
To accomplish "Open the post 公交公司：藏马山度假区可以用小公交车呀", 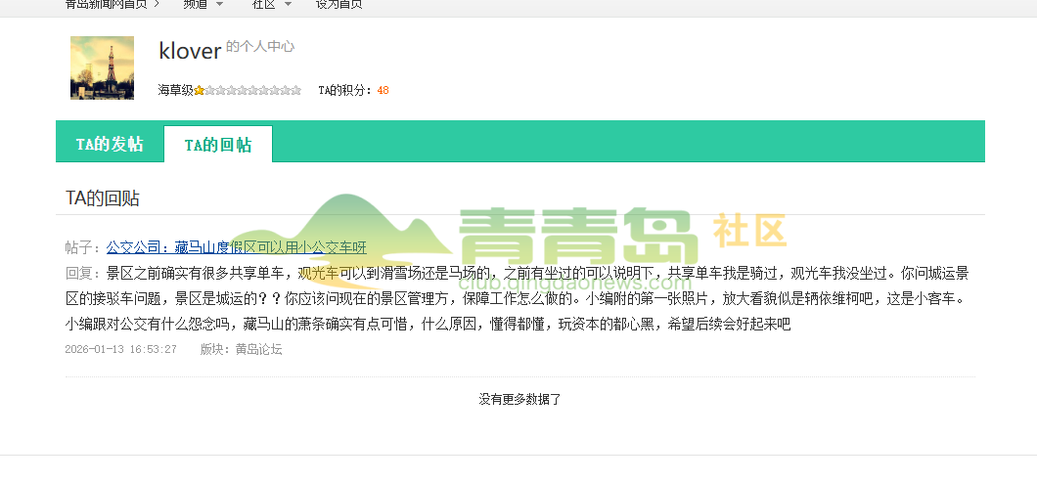I will (236, 248).
